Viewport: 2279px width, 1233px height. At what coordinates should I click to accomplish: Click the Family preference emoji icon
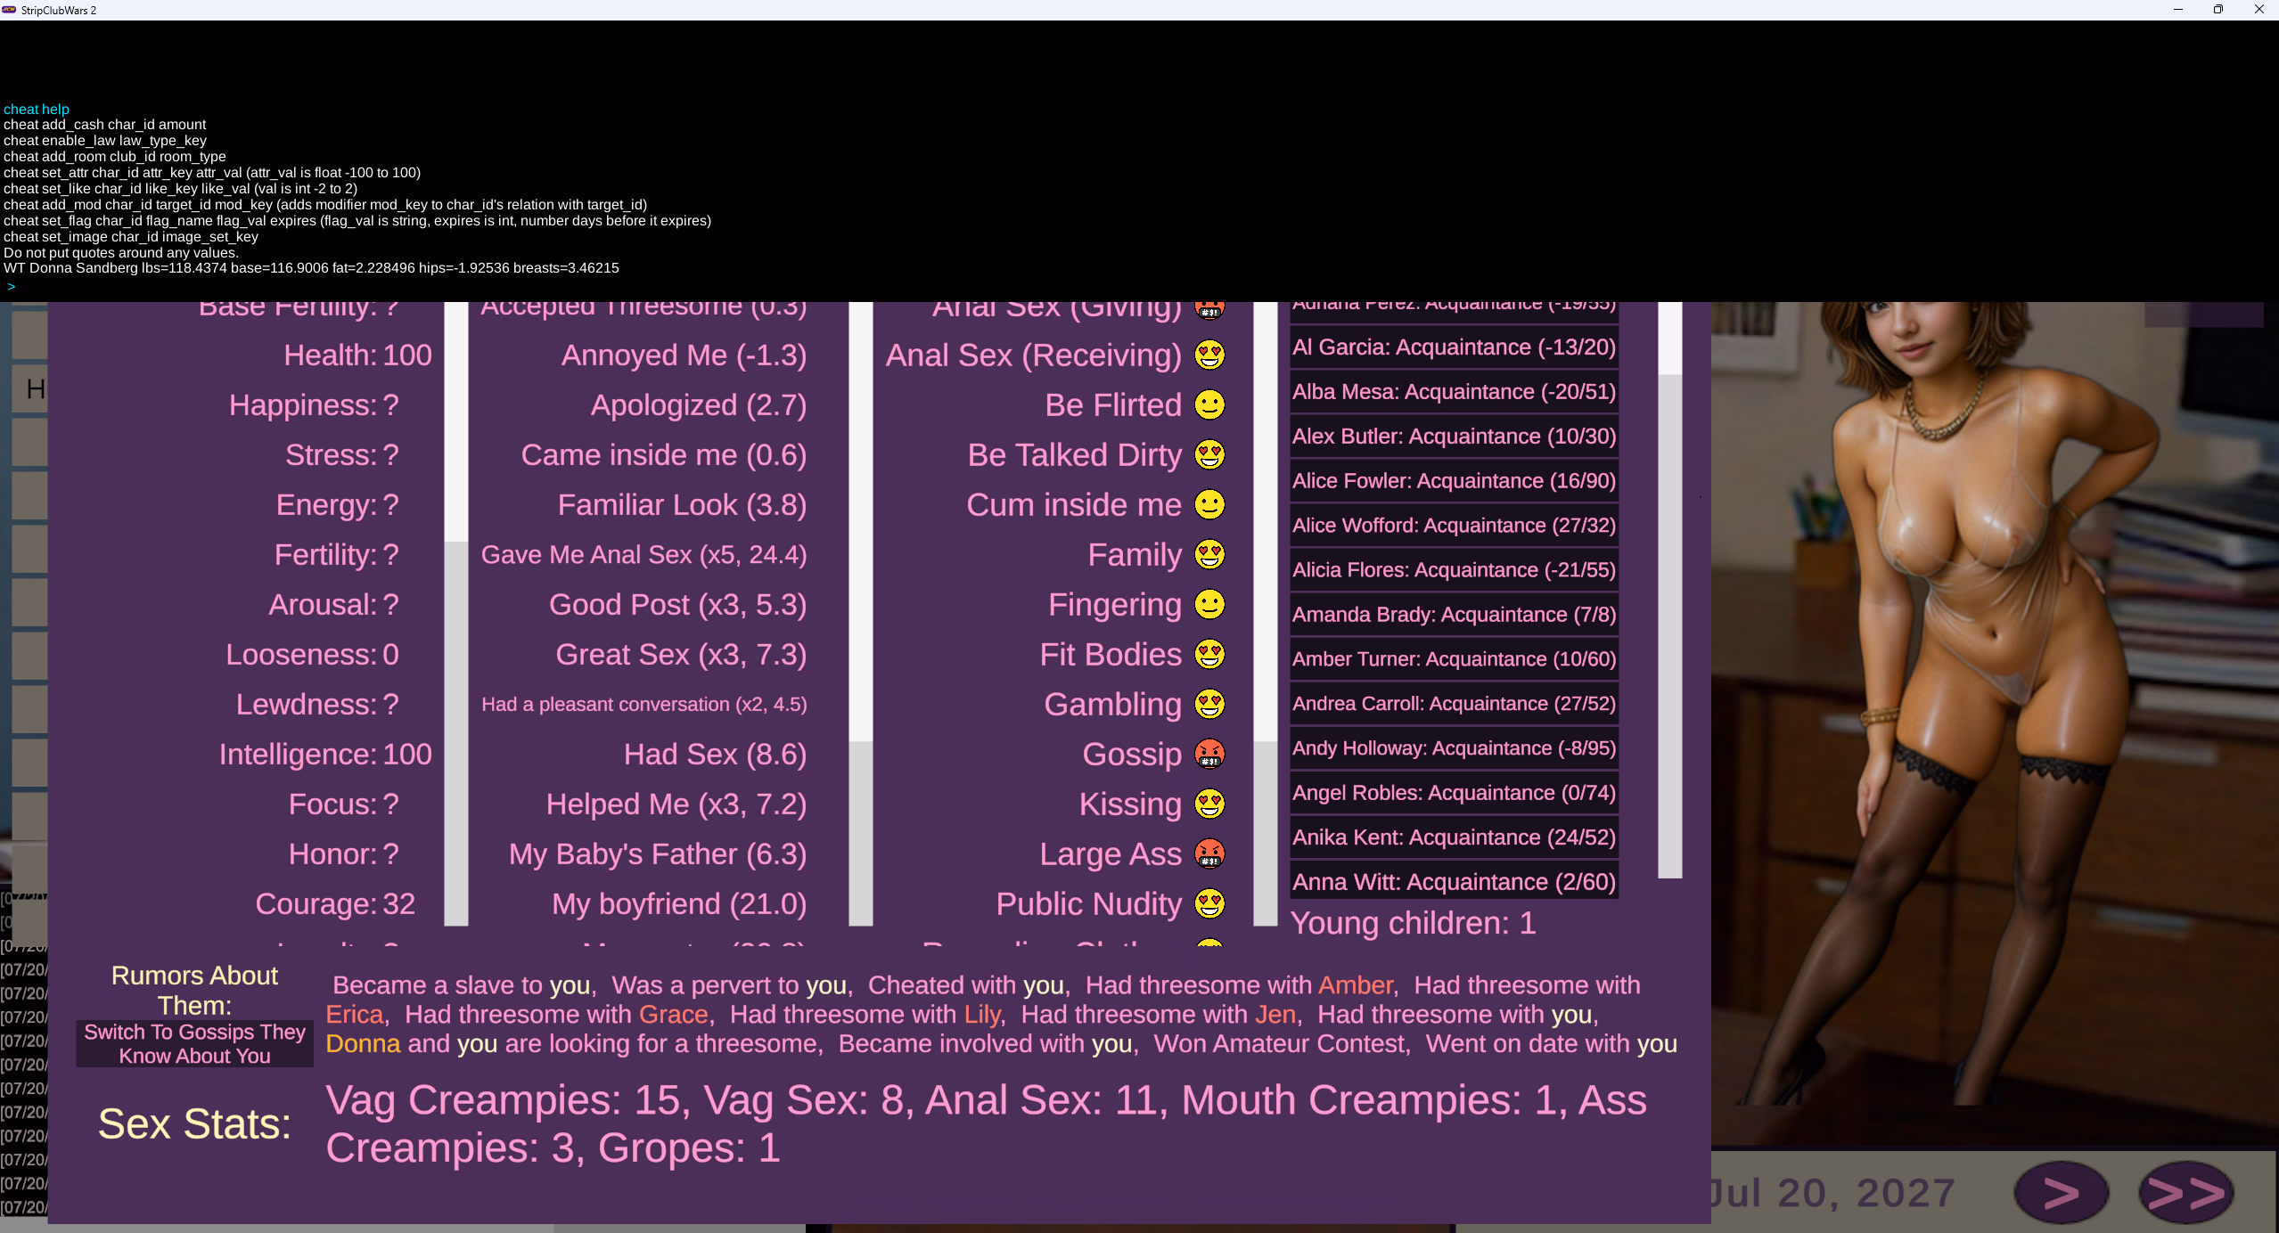pyautogui.click(x=1209, y=555)
